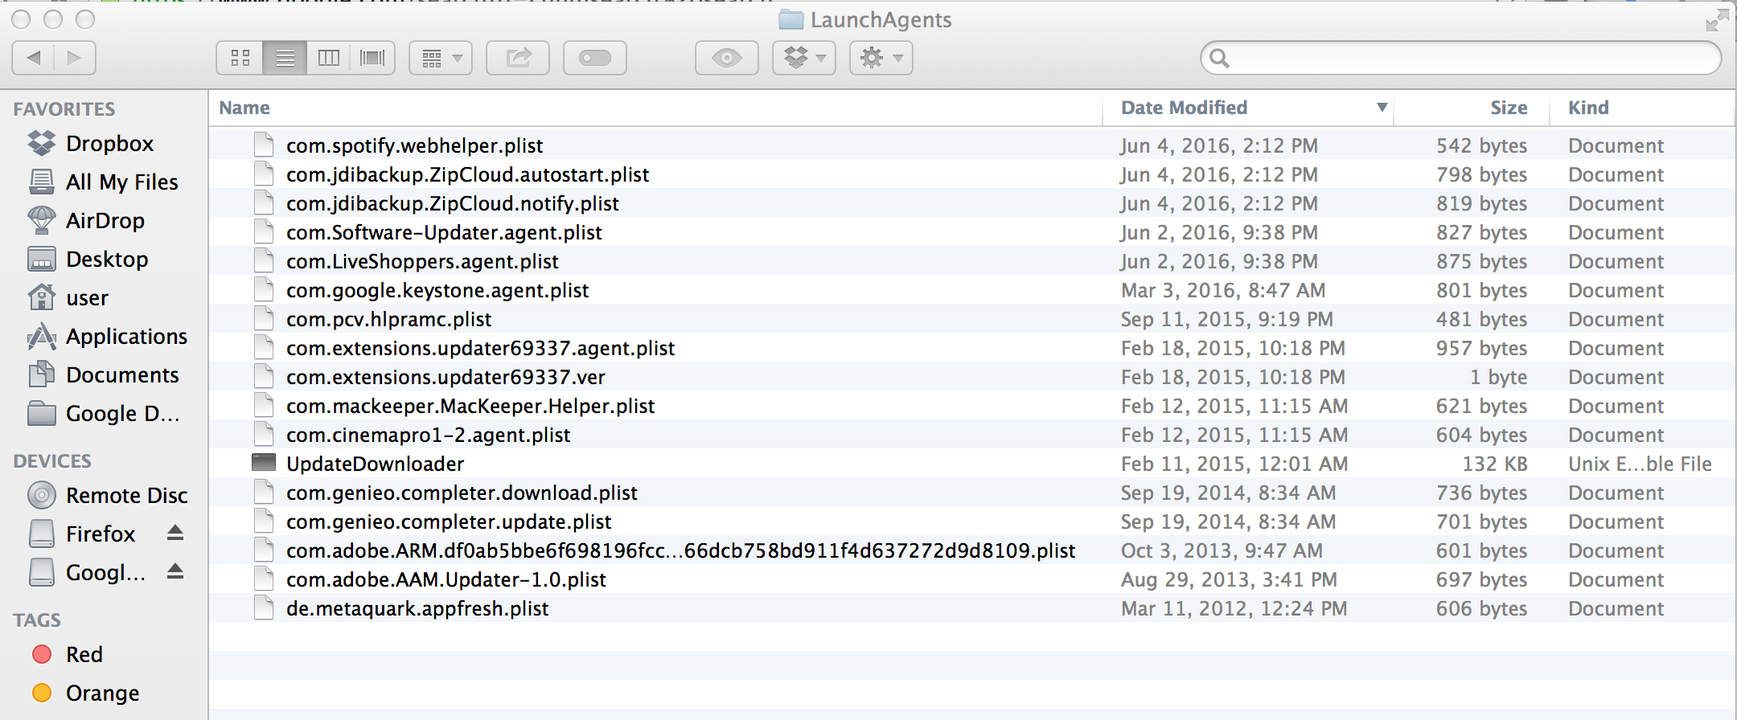Switch to icon view

(240, 58)
